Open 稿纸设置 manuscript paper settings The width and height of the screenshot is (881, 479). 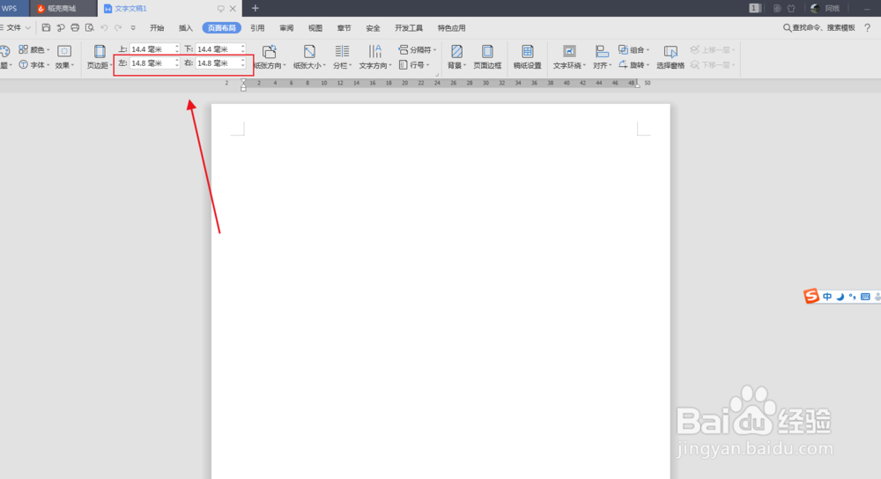point(527,57)
